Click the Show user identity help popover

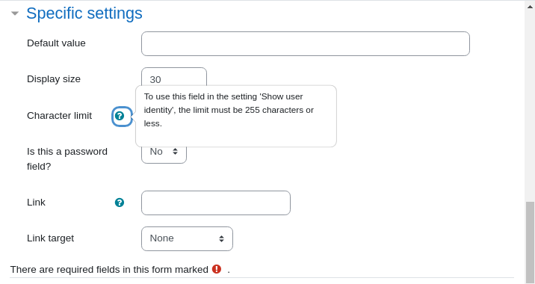click(x=236, y=116)
